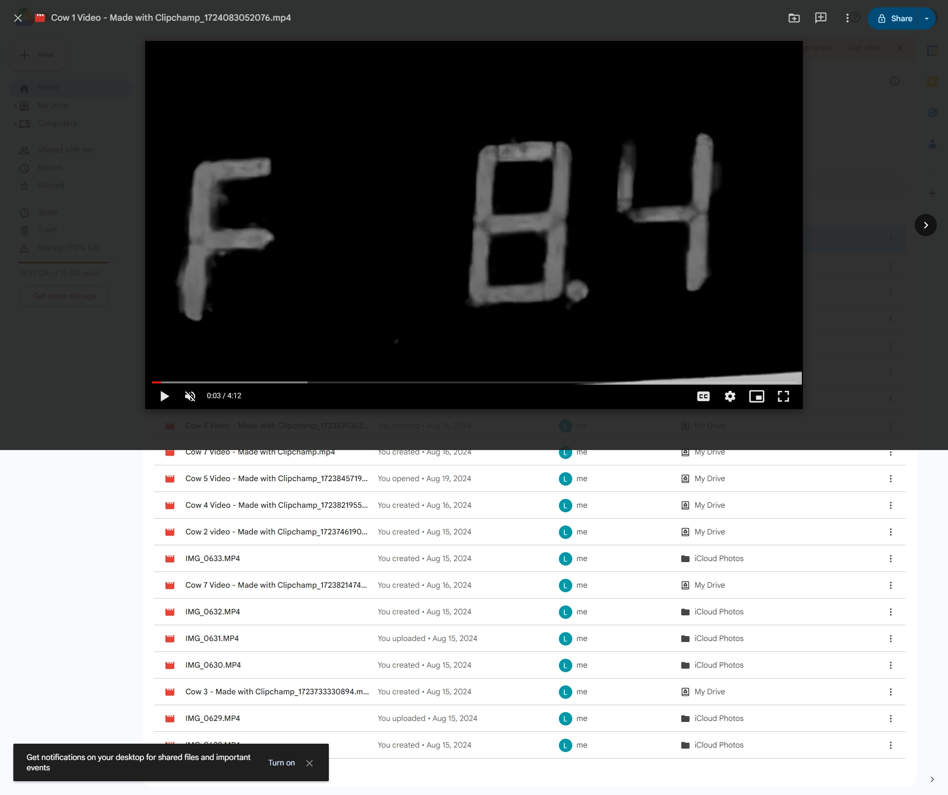Open more actions for Cow 5 Video
The height and width of the screenshot is (795, 948).
(x=891, y=479)
